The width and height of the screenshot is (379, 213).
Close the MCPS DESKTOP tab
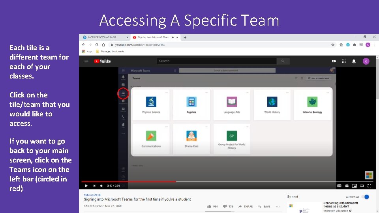pos(127,37)
